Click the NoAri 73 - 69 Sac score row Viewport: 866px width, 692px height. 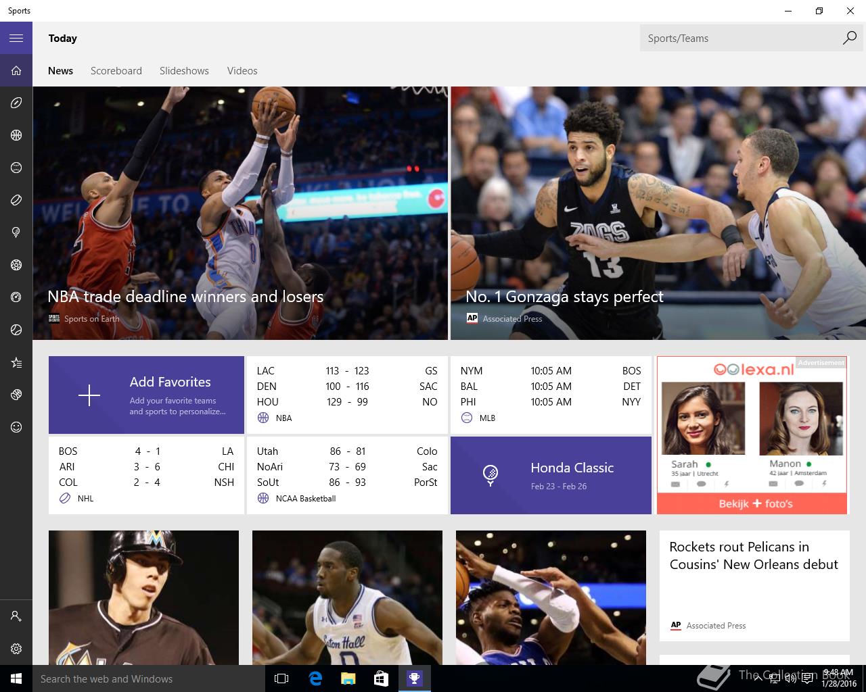[x=347, y=466]
